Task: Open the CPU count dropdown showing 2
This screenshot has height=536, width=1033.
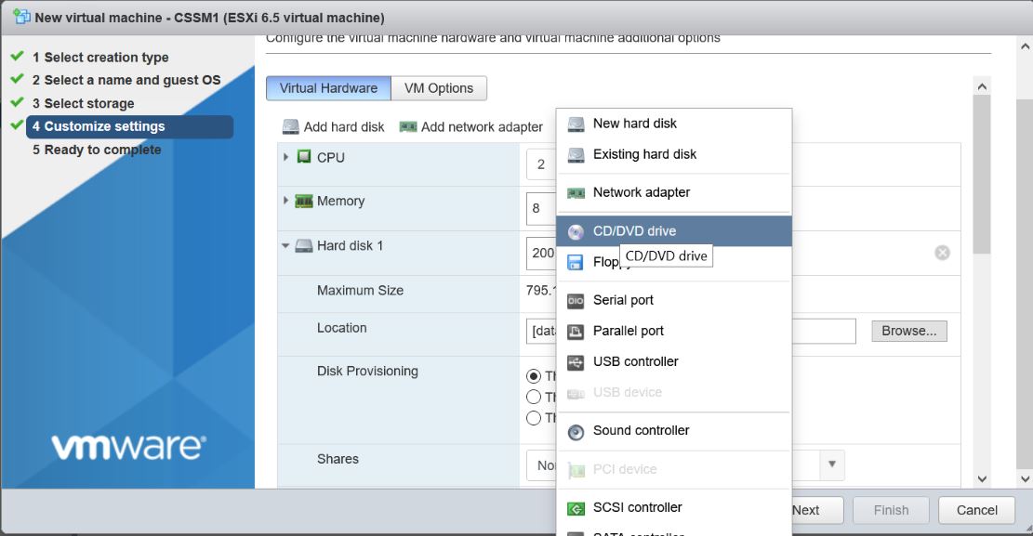Action: [541, 164]
